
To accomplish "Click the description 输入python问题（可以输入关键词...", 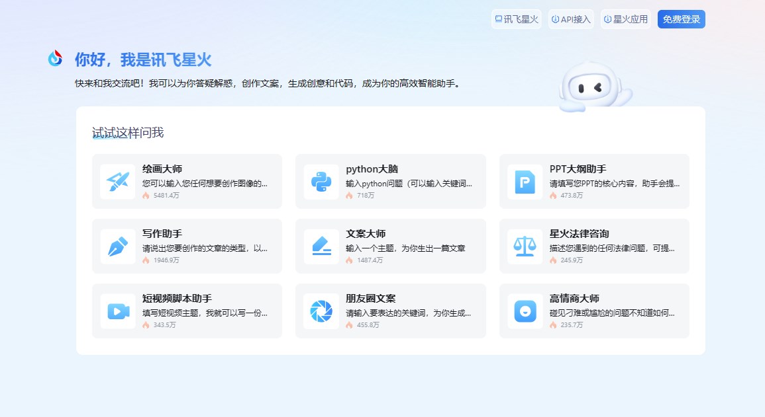I will tap(409, 184).
